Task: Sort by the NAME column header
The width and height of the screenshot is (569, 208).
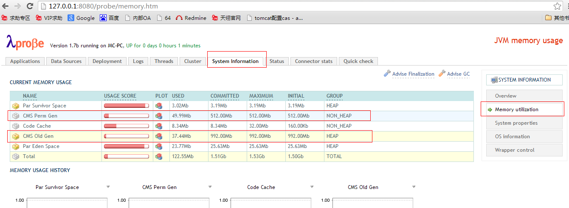Action: tap(30, 96)
